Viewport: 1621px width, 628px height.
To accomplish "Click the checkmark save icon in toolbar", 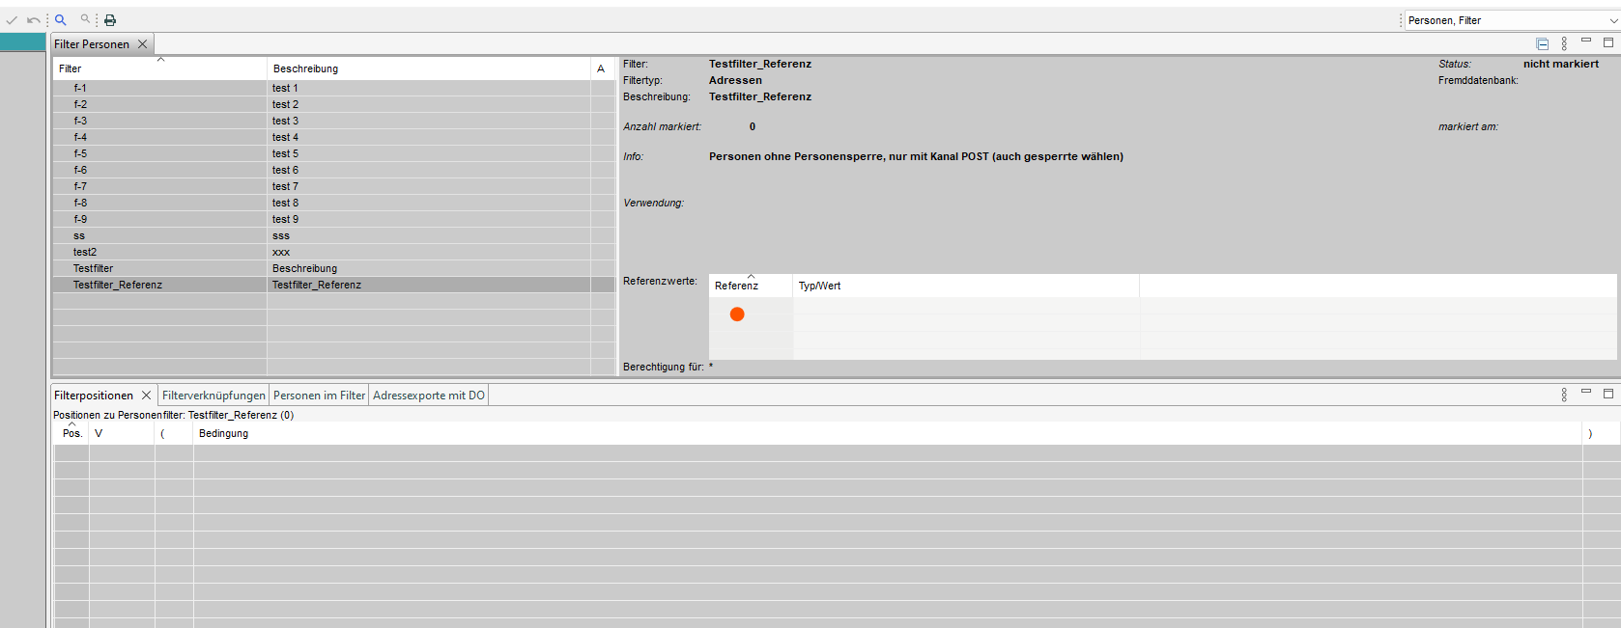I will (x=12, y=20).
